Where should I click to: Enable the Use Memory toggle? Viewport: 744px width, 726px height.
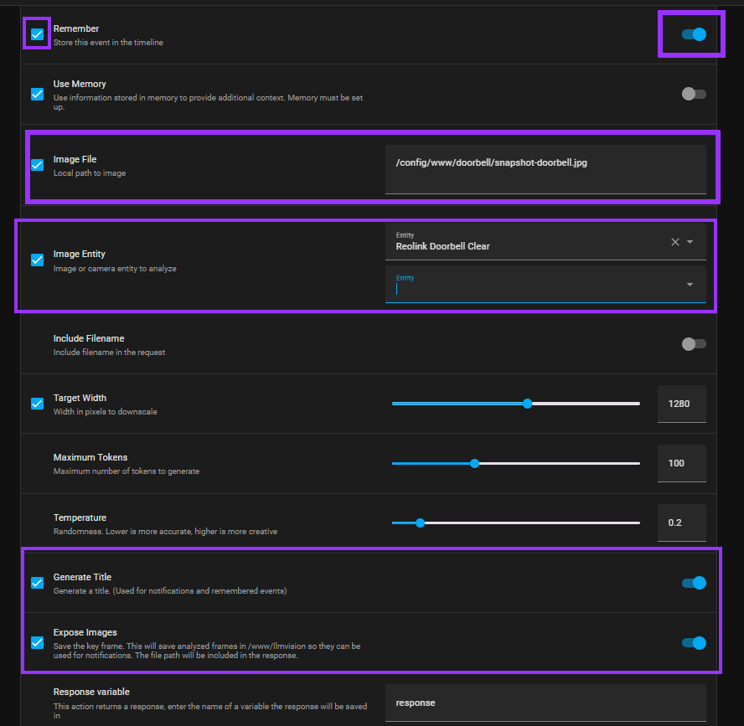(694, 94)
